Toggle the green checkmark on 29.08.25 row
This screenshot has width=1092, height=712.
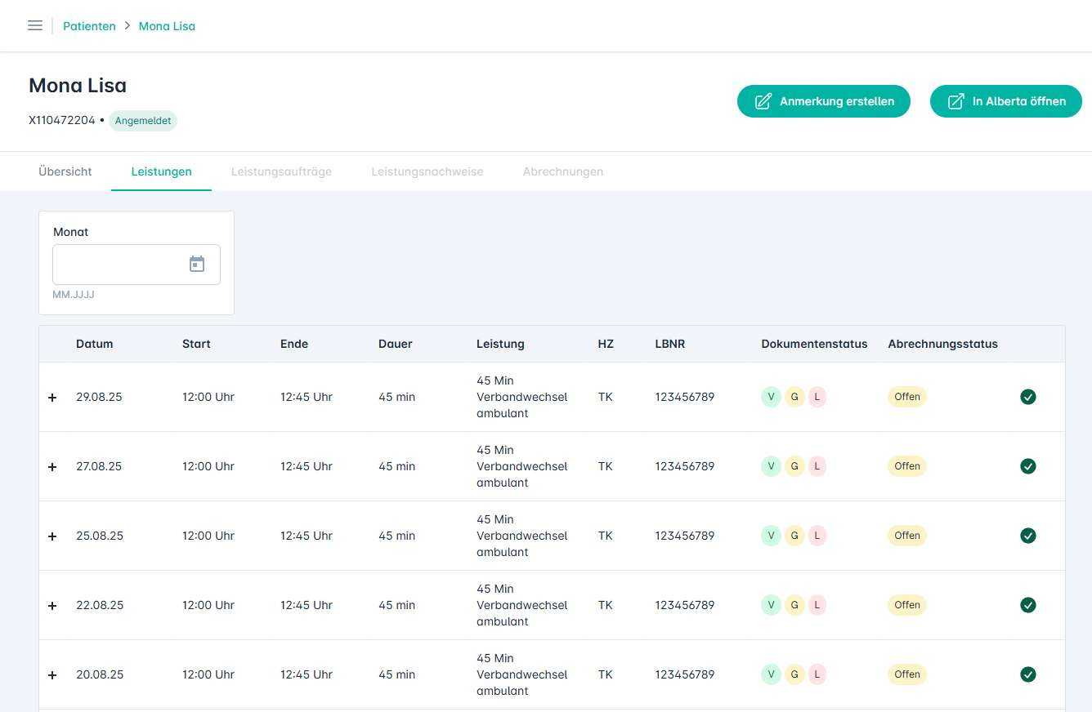click(1028, 397)
